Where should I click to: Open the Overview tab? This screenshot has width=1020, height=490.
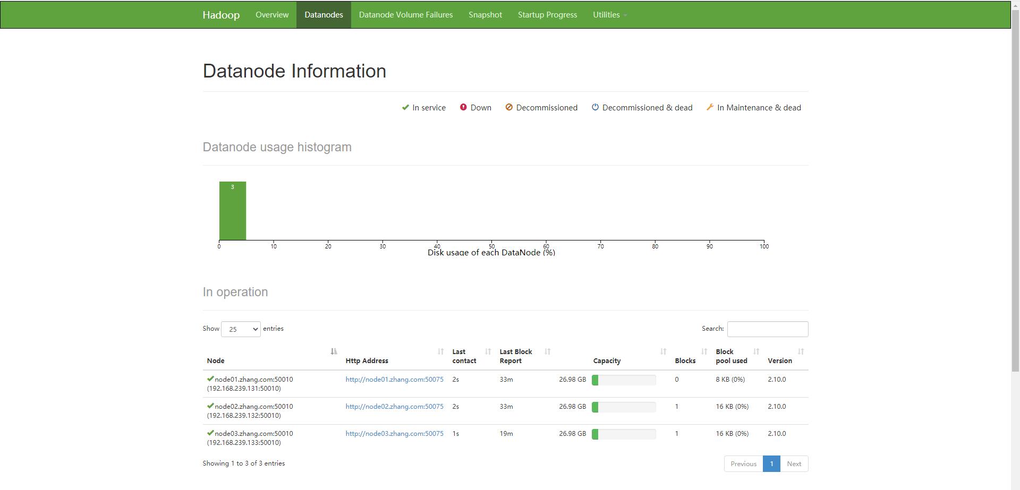coord(272,15)
